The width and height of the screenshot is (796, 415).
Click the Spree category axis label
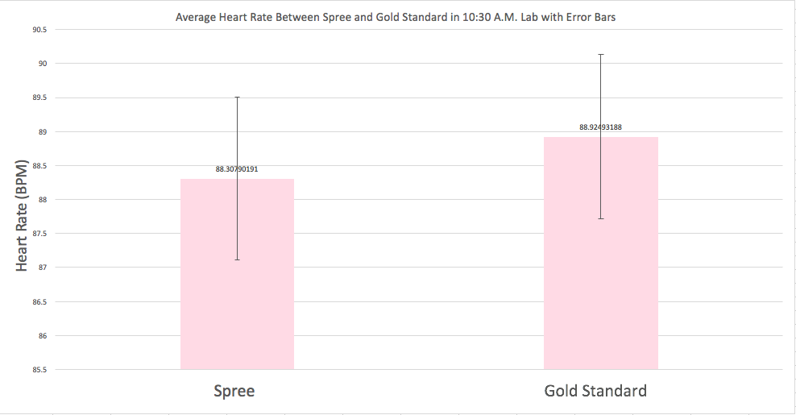point(234,392)
